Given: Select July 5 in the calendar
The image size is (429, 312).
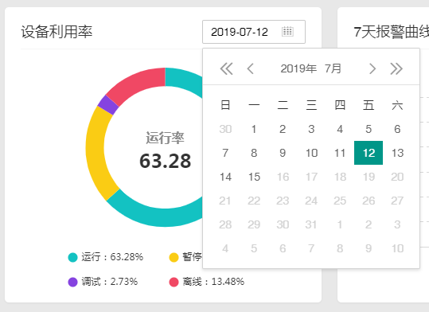Looking at the screenshot, I should point(369,129).
